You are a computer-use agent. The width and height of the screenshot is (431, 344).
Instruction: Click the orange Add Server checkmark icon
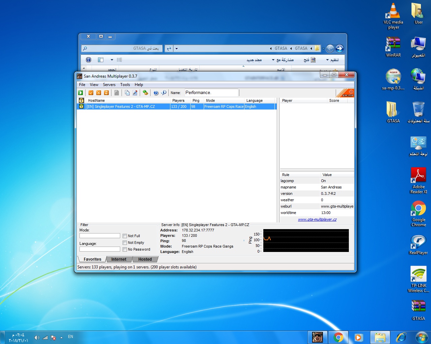(91, 93)
